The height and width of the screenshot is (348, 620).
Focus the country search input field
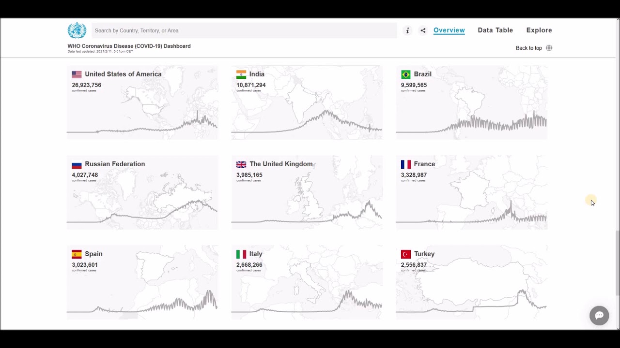point(245,30)
